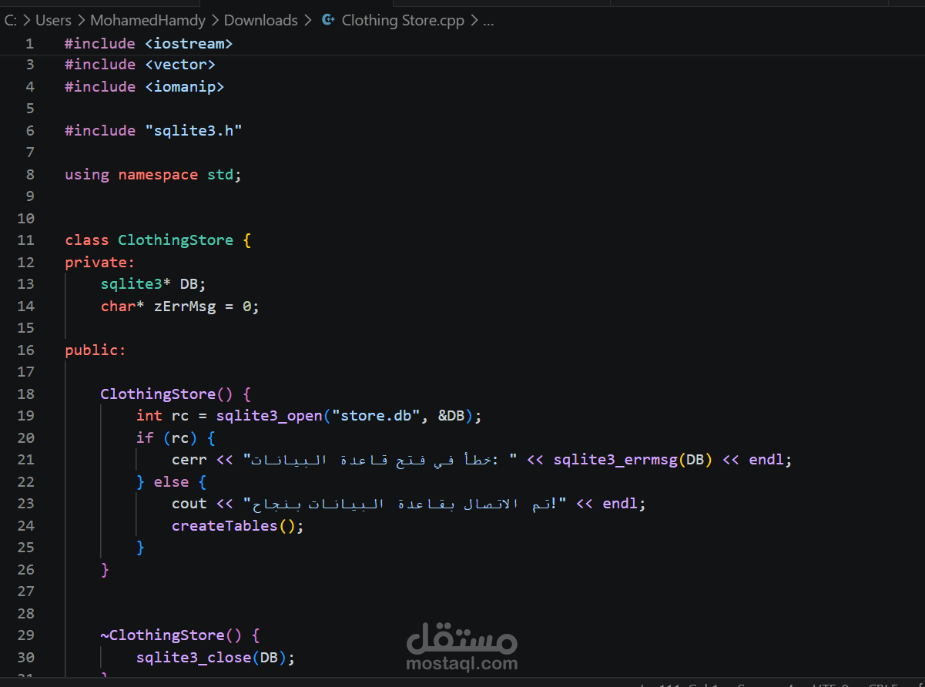This screenshot has height=687, width=925.
Task: Click the cout token on line 23
Action: click(189, 504)
